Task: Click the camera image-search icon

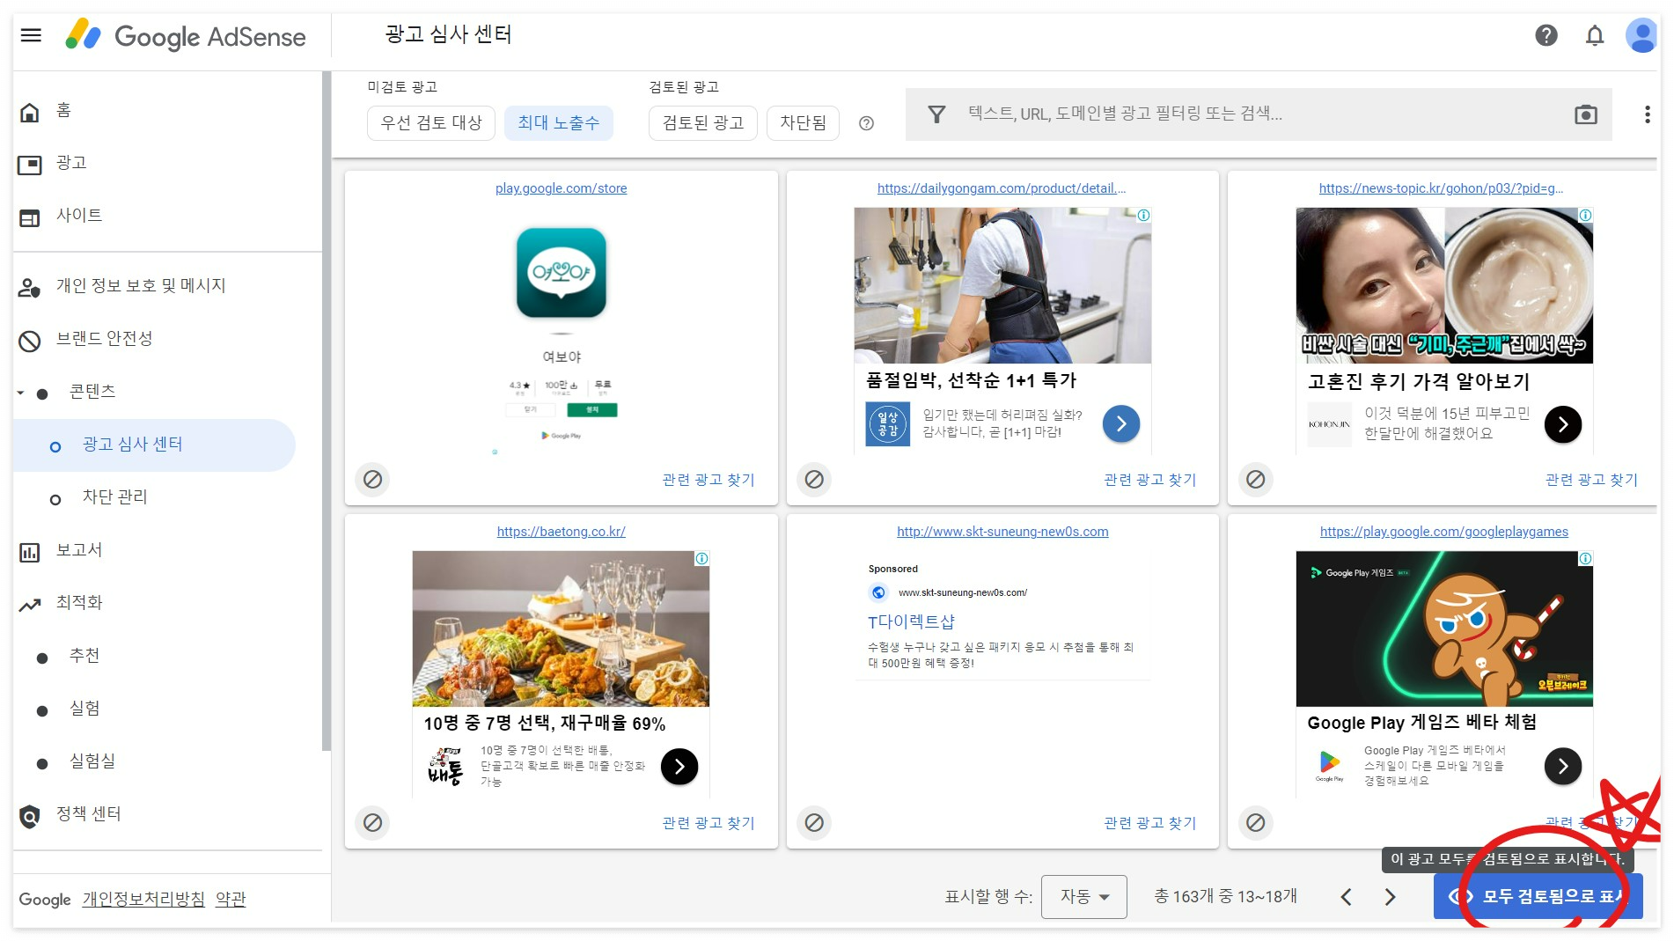Action: (x=1585, y=114)
